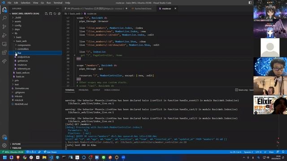This screenshot has height=161, width=287.
Task: Click the feedback icon beside the notifications bell
Action: (x=278, y=152)
